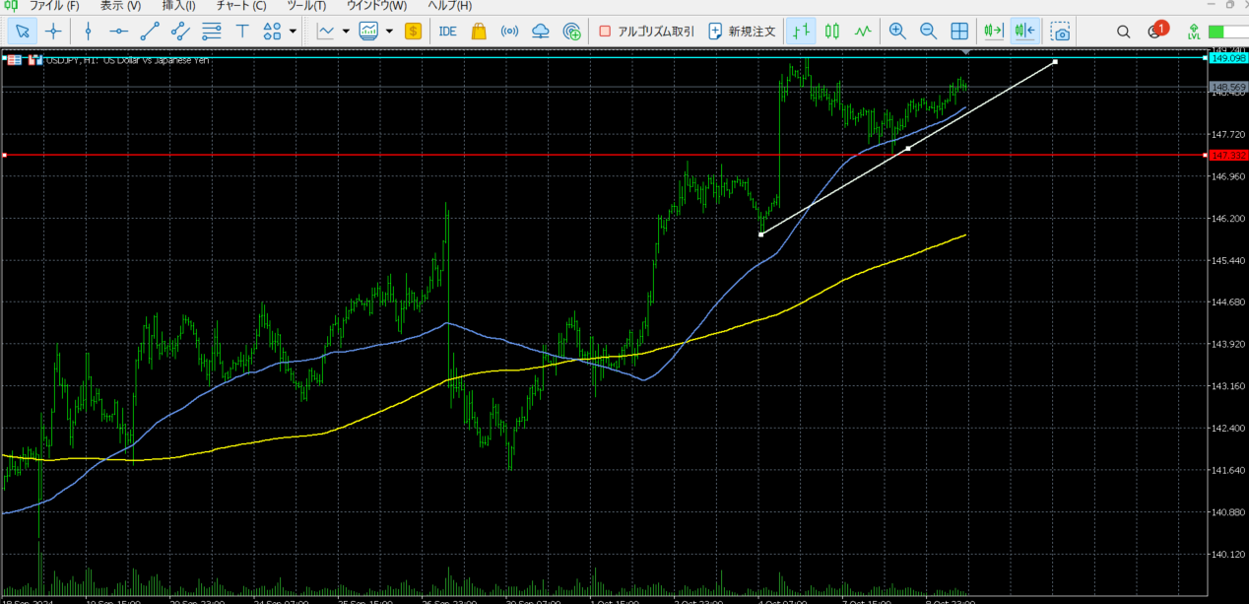
Task: Expand the shapes objects dropdown arrow
Action: click(293, 31)
